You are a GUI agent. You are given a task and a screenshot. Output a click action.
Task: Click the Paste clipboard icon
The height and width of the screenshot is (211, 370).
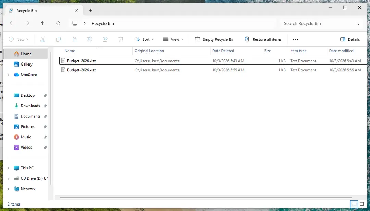pyautogui.click(x=74, y=39)
